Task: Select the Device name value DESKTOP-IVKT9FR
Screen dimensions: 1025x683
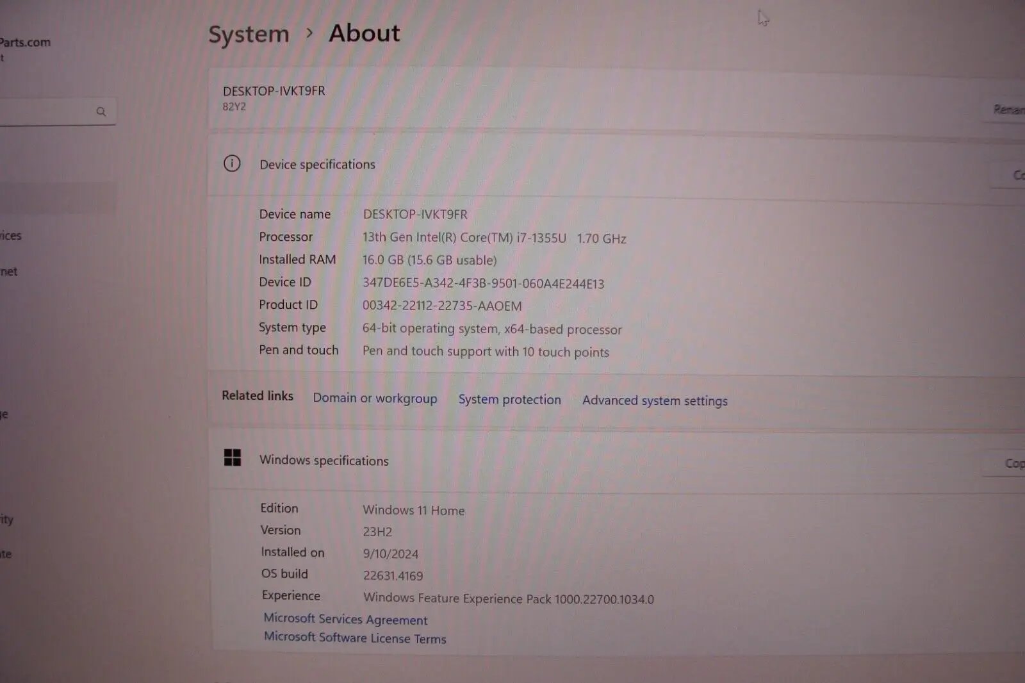Action: click(x=415, y=214)
